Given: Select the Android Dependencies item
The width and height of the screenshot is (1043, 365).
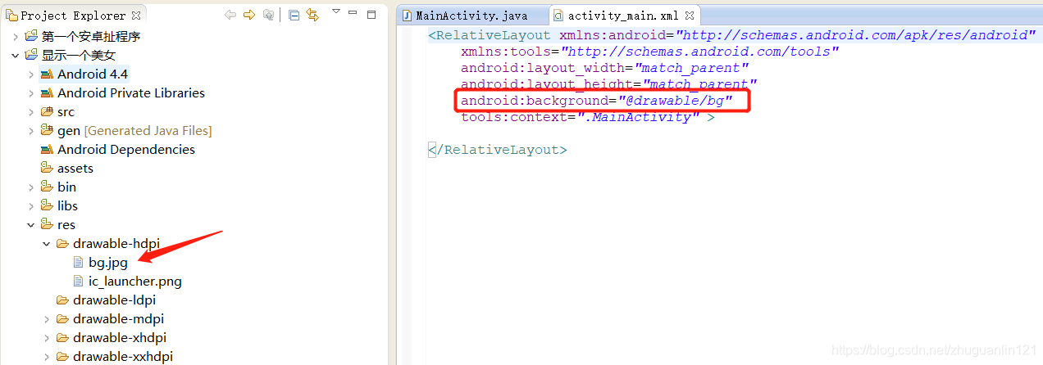Looking at the screenshot, I should coord(126,149).
